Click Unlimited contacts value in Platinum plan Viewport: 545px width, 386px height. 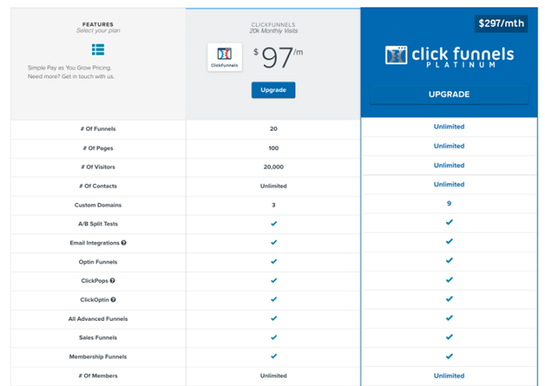(x=449, y=185)
